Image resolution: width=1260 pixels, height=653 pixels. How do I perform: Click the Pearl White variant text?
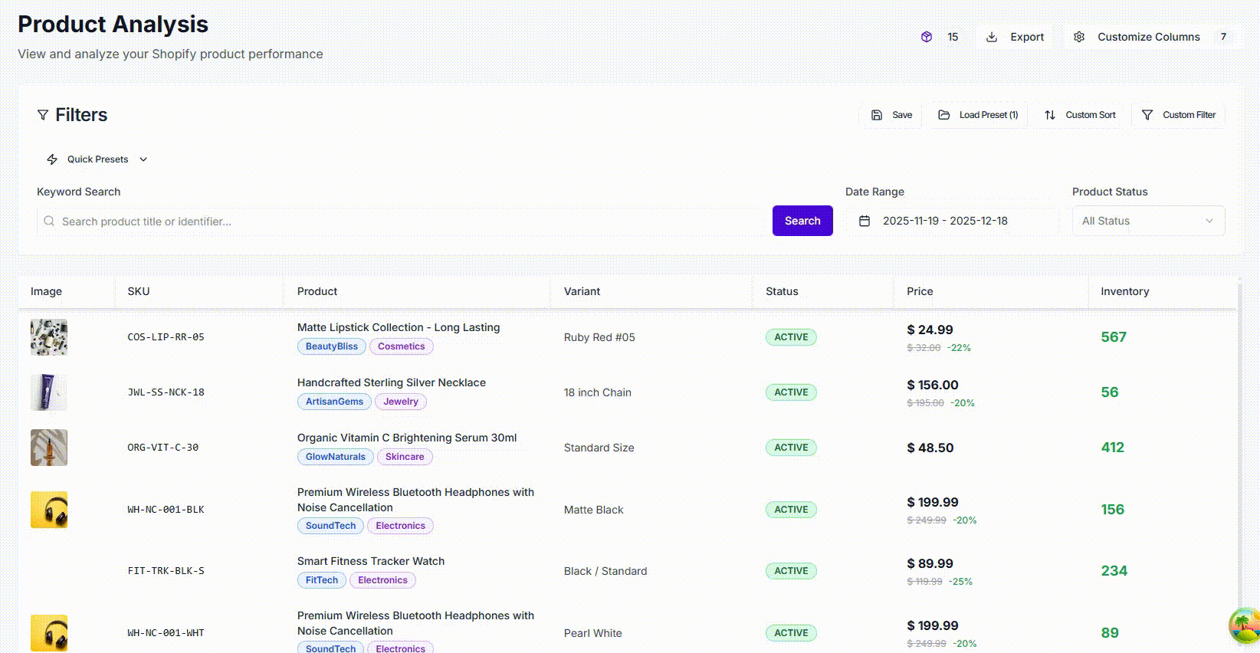point(593,633)
